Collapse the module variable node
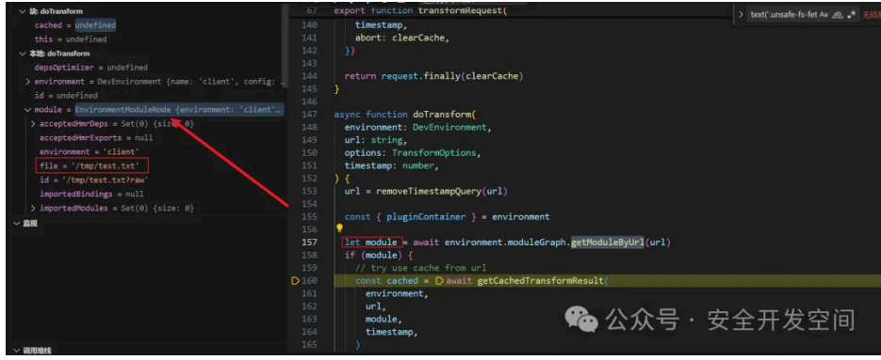Image resolution: width=881 pixels, height=360 pixels. (27, 110)
